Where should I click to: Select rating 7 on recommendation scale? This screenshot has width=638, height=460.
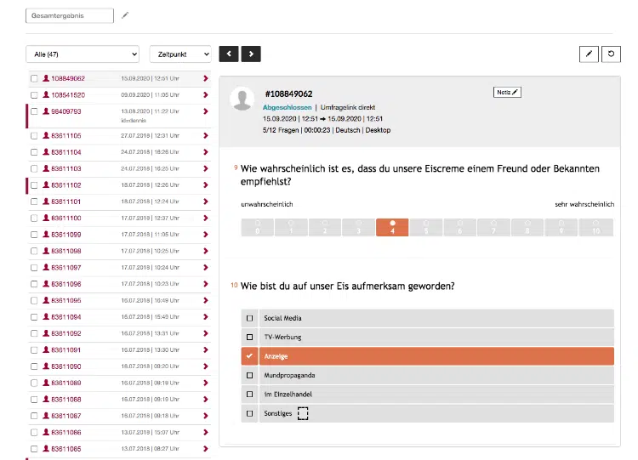(493, 227)
